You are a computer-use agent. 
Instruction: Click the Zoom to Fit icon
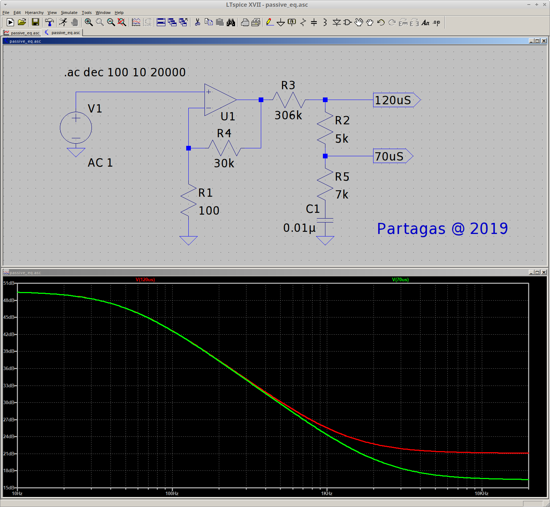point(122,22)
